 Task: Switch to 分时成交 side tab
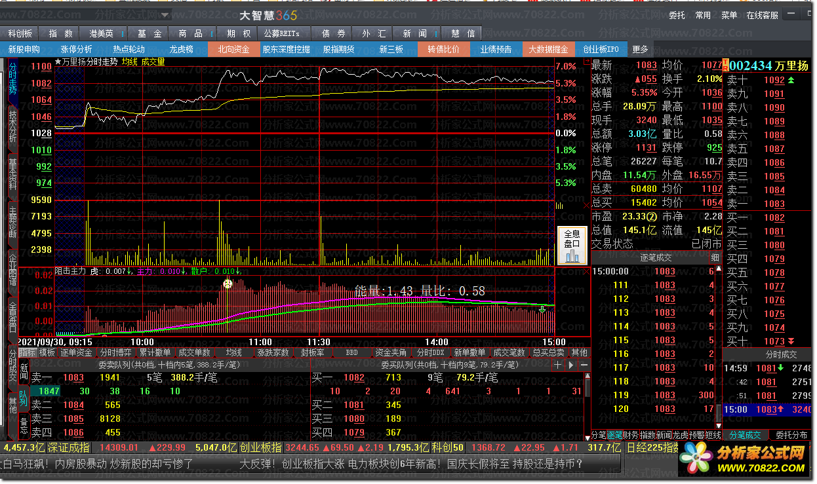(12, 368)
